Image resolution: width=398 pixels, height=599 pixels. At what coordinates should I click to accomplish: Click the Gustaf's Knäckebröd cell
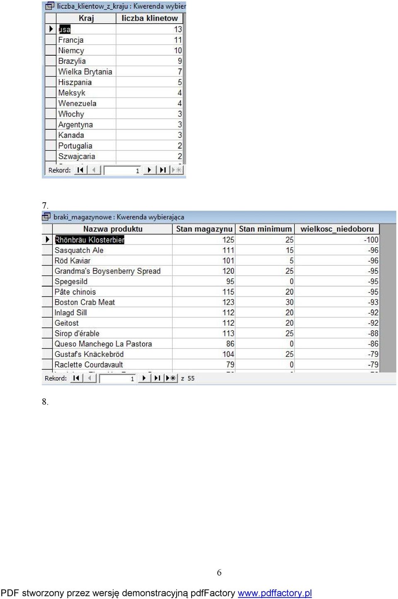tap(112, 354)
